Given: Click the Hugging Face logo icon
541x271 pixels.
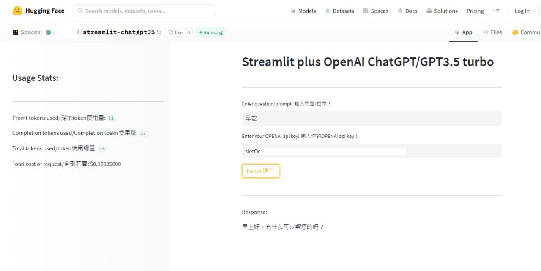Looking at the screenshot, I should pyautogui.click(x=17, y=11).
